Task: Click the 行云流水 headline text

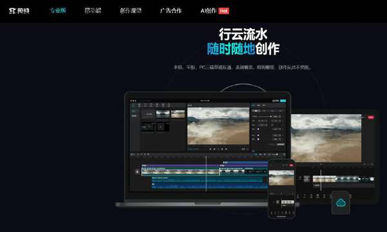Action: (x=243, y=34)
